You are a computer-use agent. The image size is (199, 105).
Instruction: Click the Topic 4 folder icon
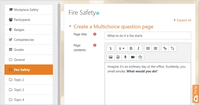(11, 100)
